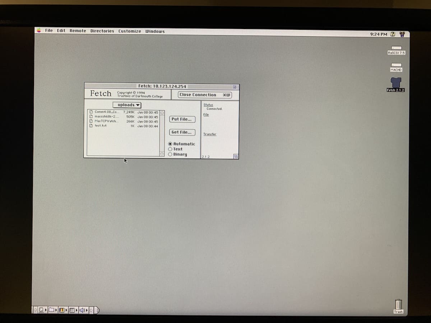Screen dimensions: 431x323
Task: Open the Apple menu icon
Action: coord(38,31)
